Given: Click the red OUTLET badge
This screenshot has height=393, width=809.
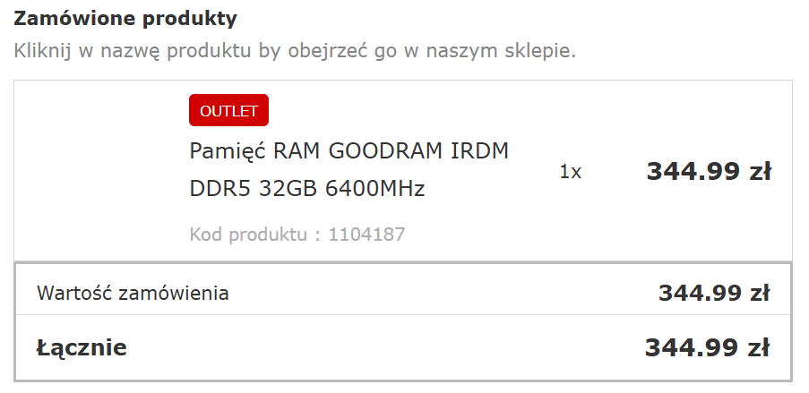Looking at the screenshot, I should point(228,111).
